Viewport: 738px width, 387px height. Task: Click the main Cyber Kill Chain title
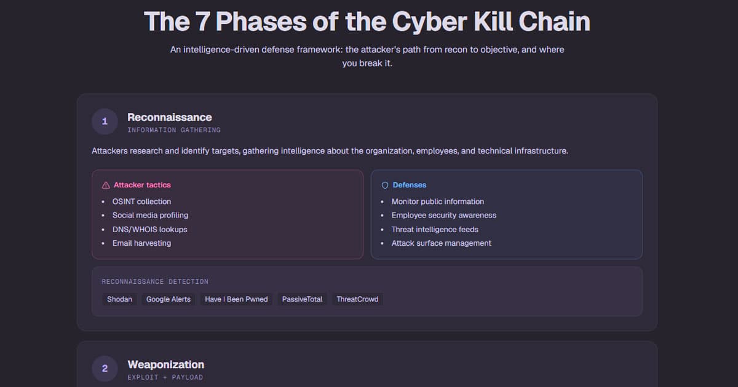click(x=367, y=22)
